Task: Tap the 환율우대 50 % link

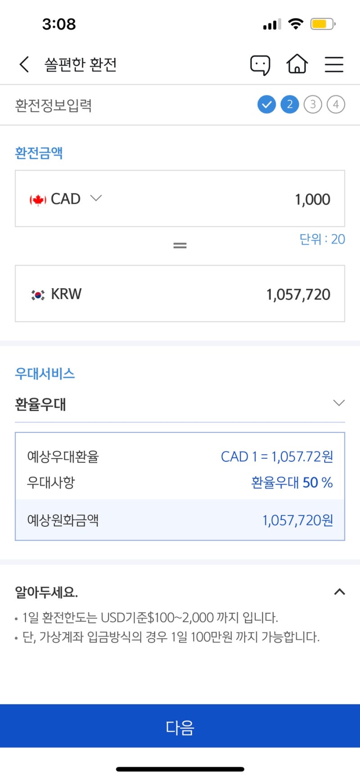Action: [x=292, y=482]
